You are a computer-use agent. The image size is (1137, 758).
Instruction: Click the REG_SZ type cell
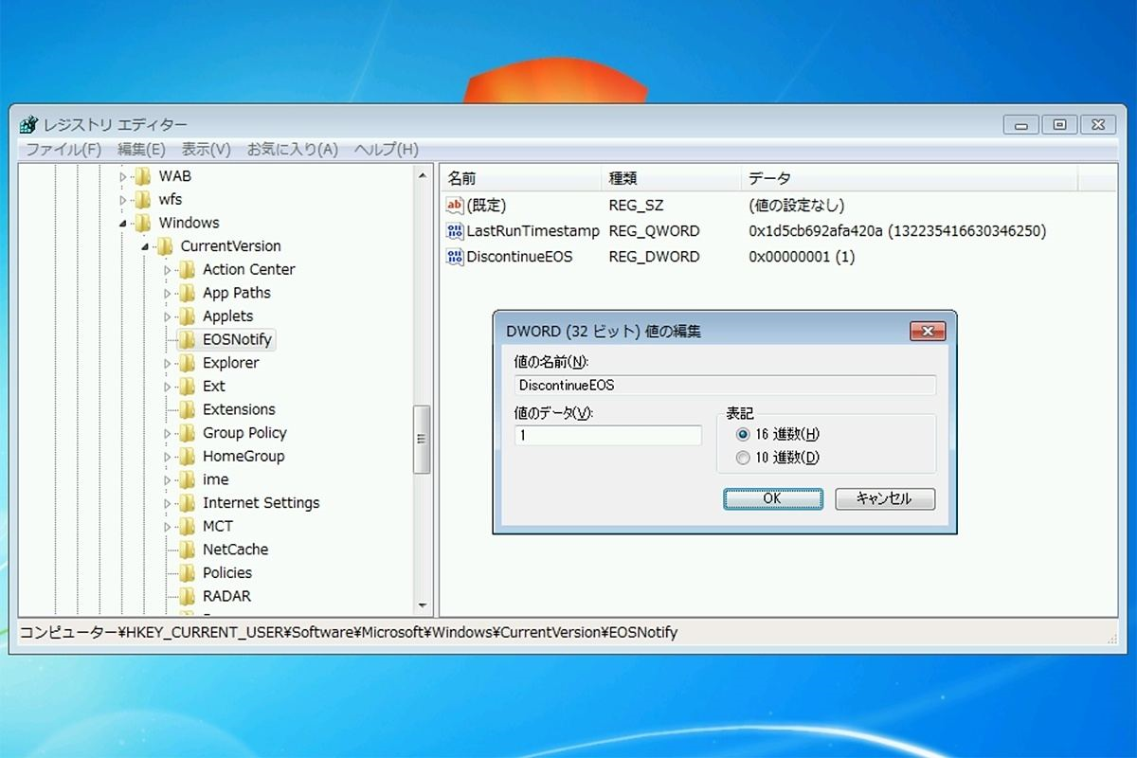click(x=638, y=205)
